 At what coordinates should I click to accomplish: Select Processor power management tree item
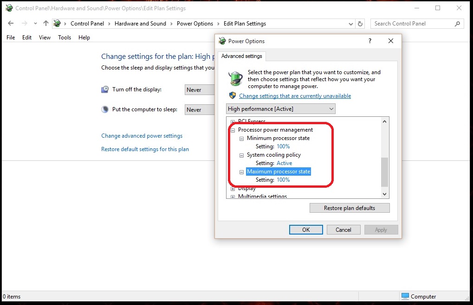275,130
